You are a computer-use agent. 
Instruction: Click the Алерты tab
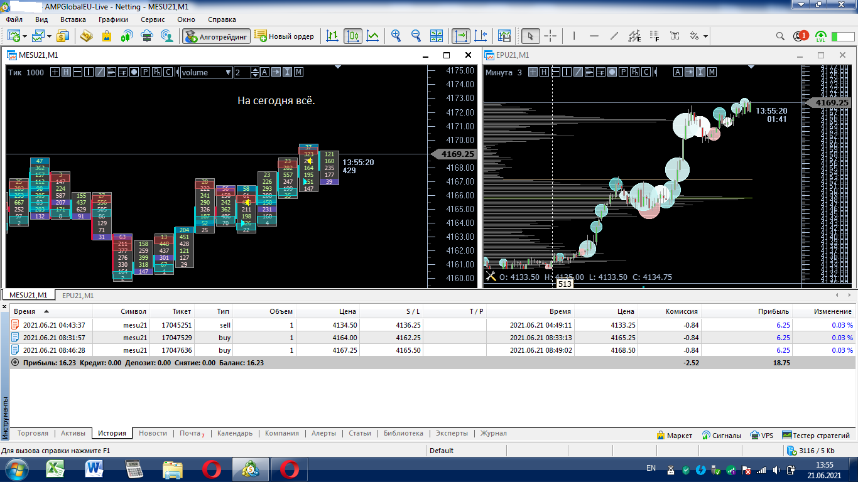323,433
